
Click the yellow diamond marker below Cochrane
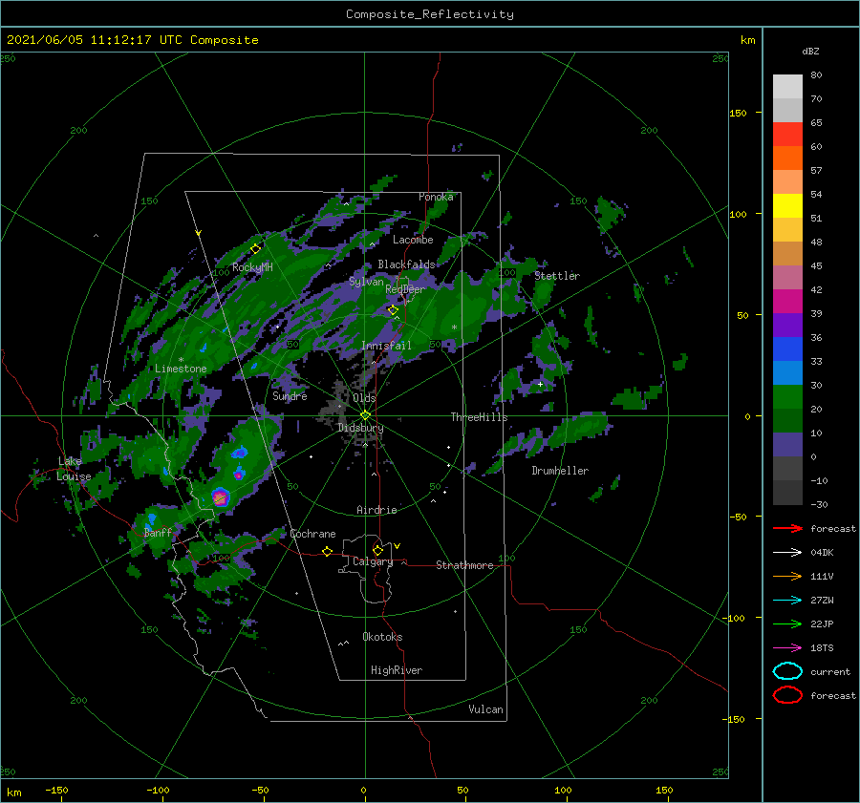coord(327,552)
